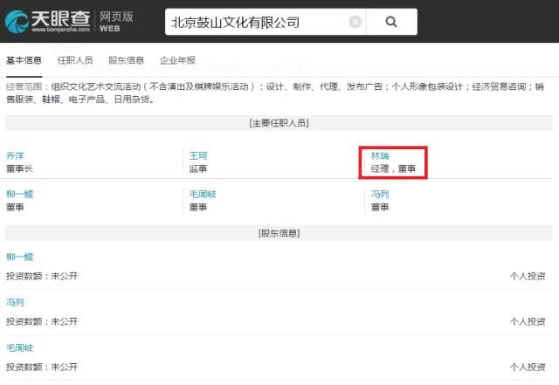Click 个人投资 in 柳一鲲 shareholder row
559x385 pixels.
click(528, 276)
